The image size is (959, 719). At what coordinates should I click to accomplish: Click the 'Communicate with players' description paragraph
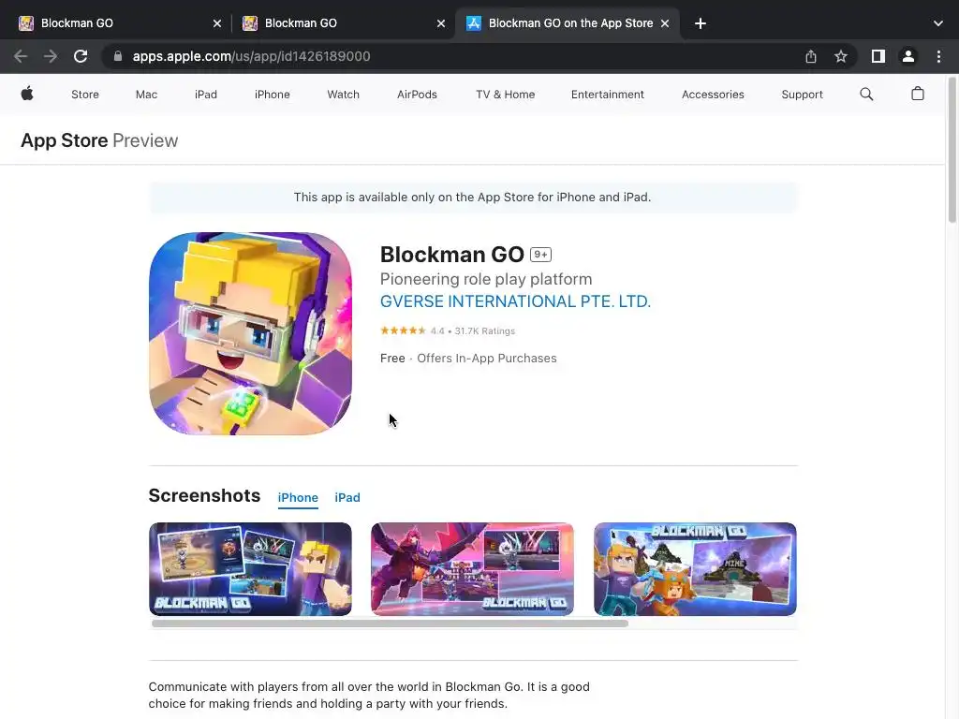[x=369, y=696]
